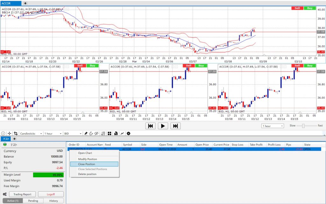Start simulation with the play button

pyautogui.click(x=163, y=126)
